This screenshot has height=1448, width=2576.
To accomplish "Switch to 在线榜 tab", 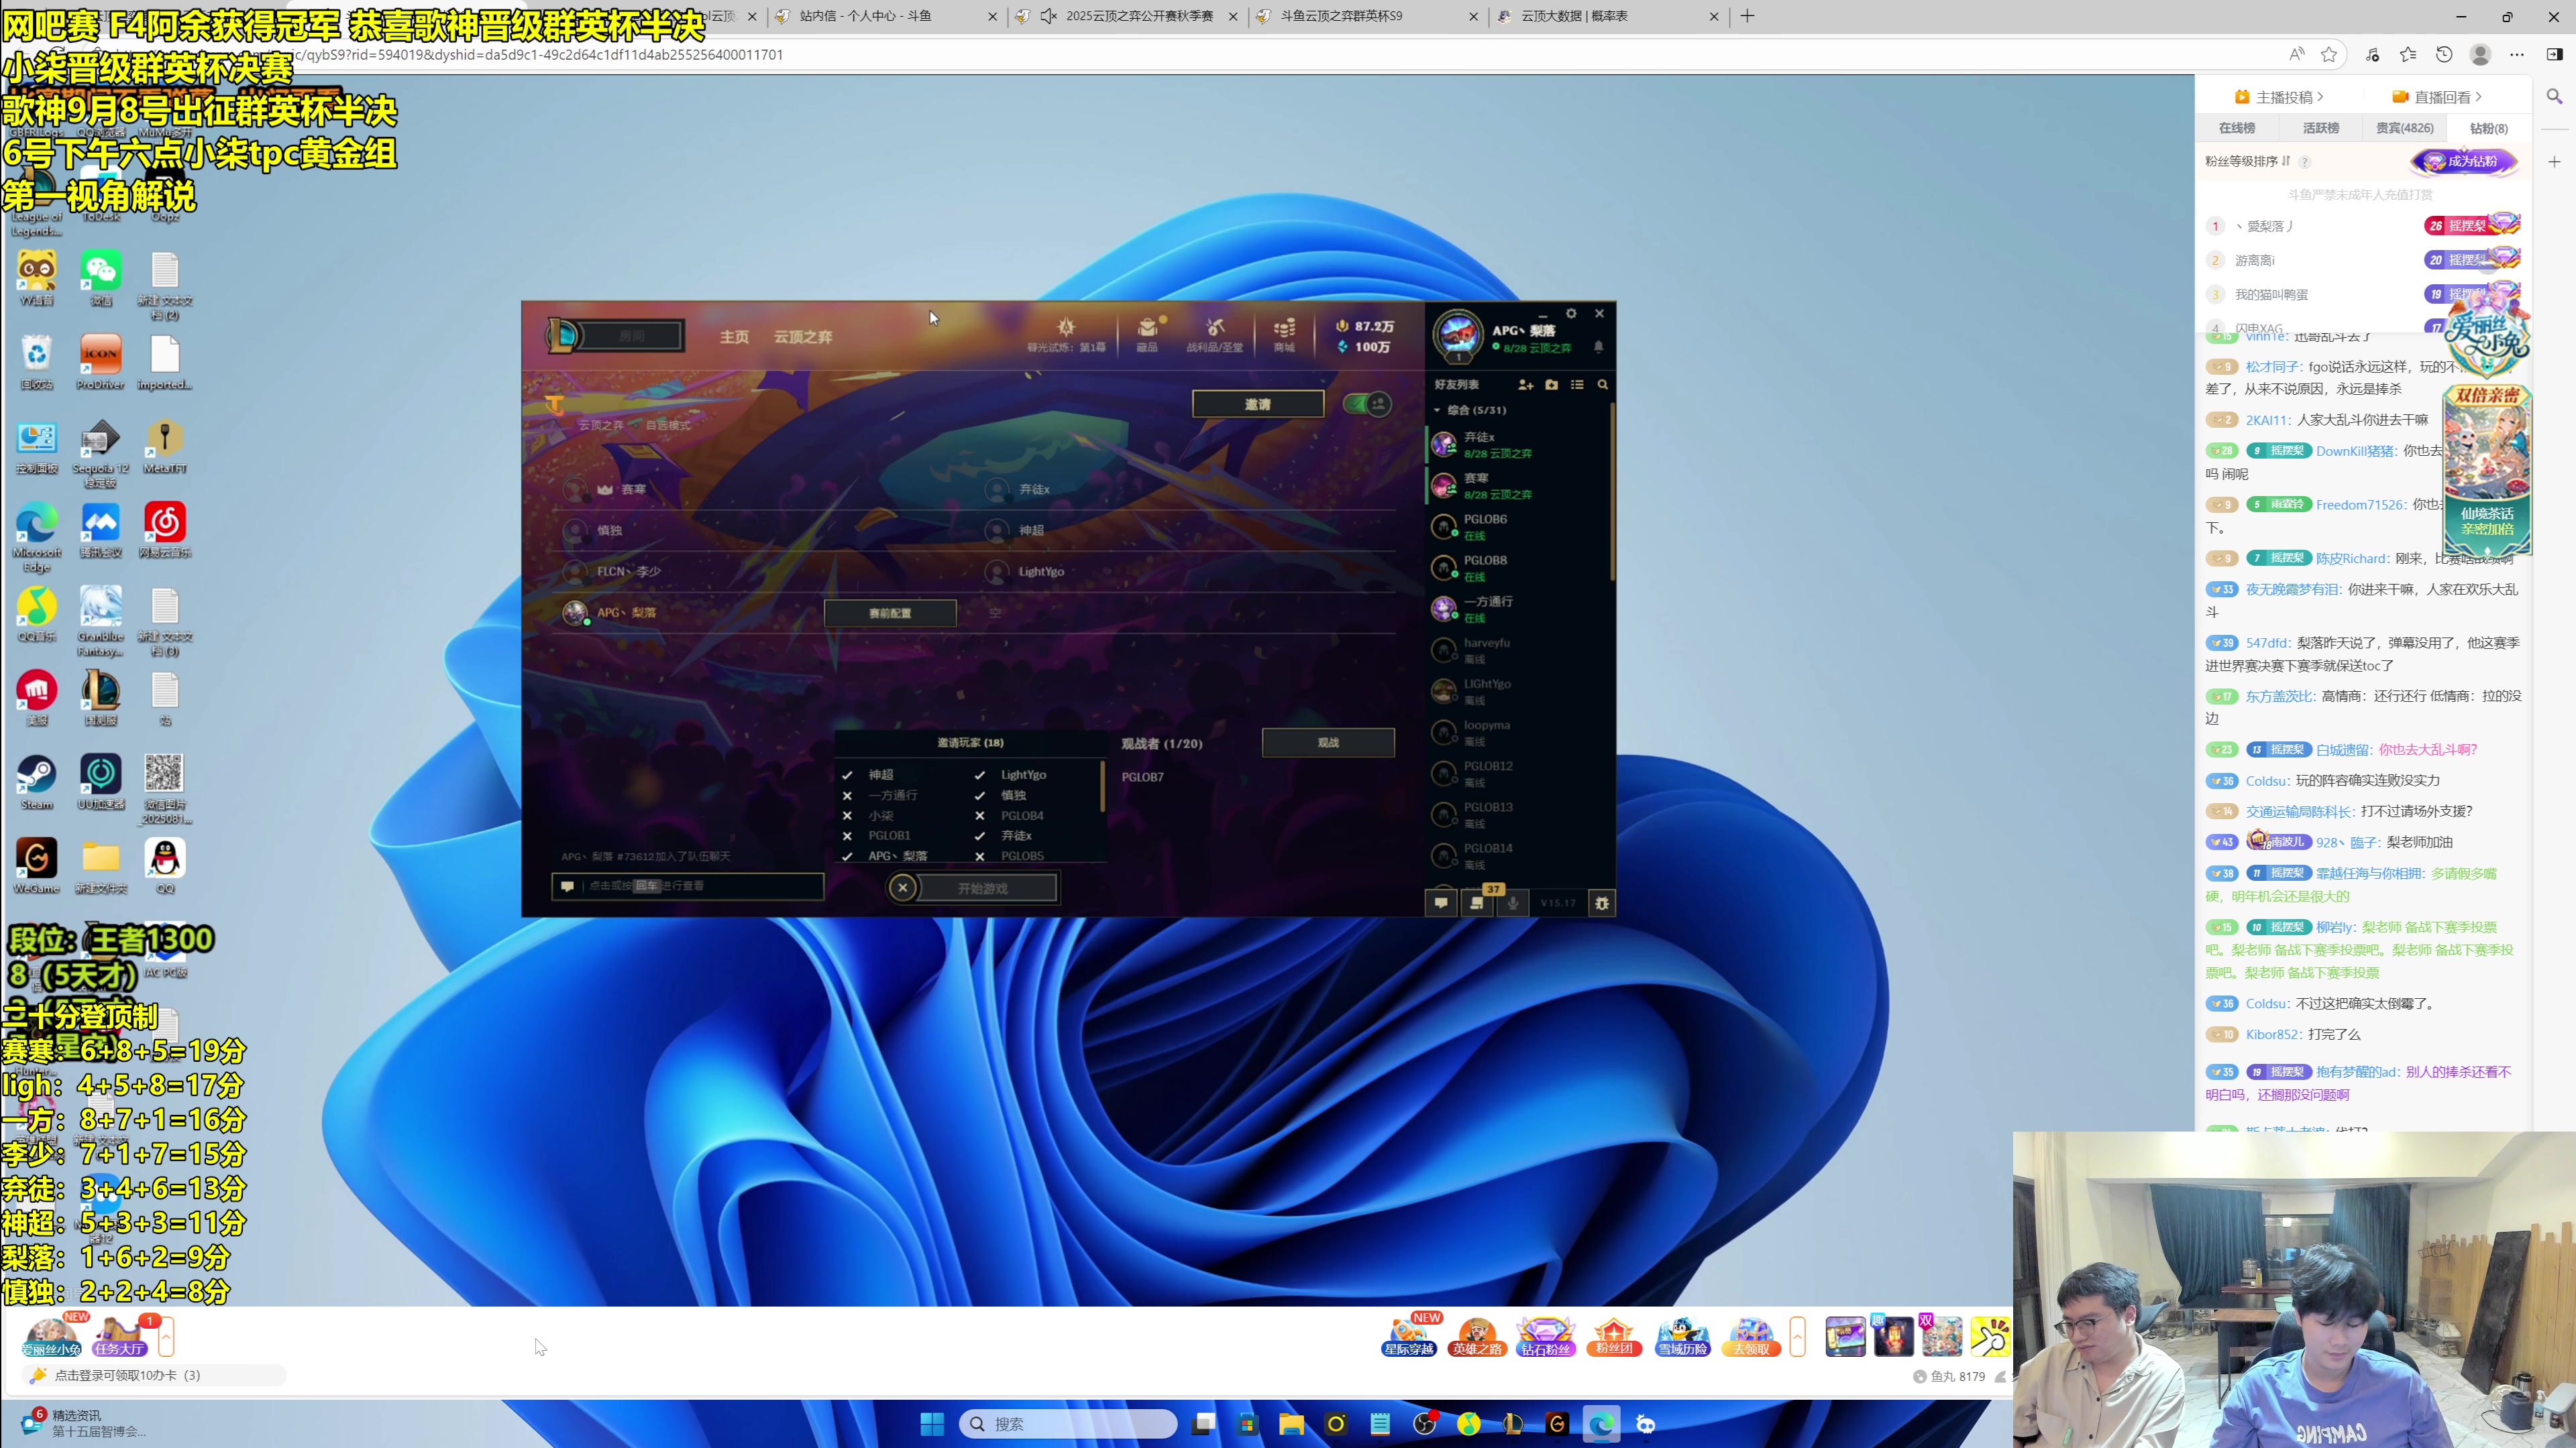I will tap(2237, 128).
